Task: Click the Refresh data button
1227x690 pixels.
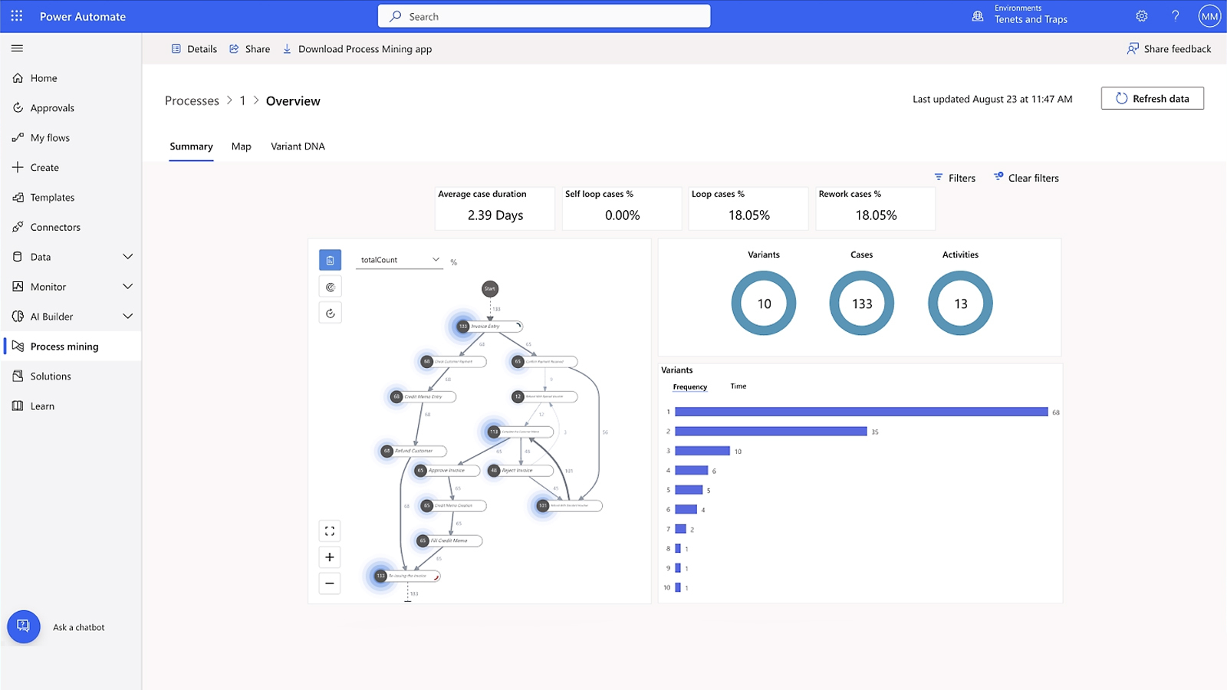Action: tap(1152, 98)
